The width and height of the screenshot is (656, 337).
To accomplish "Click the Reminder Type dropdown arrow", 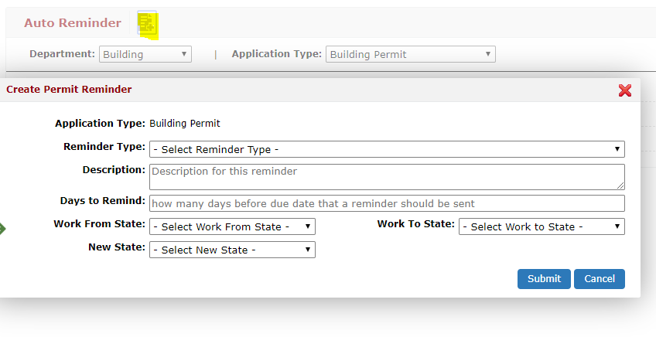I will pyautogui.click(x=617, y=149).
